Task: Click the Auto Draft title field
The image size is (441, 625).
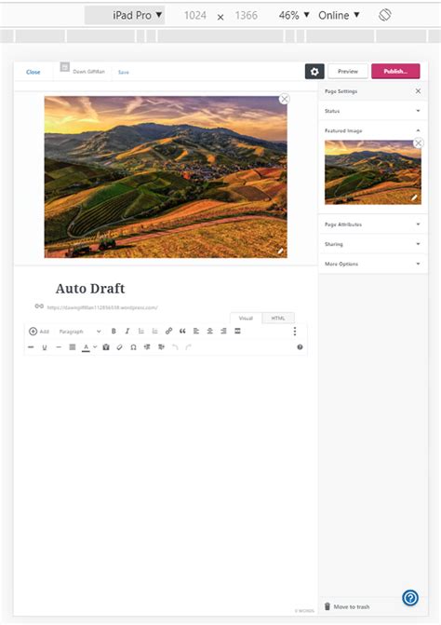Action: tap(90, 288)
